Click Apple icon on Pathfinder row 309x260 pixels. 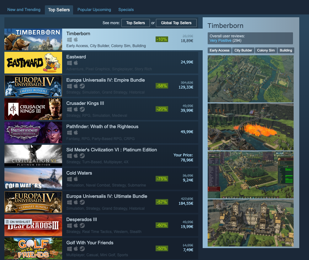(76, 133)
